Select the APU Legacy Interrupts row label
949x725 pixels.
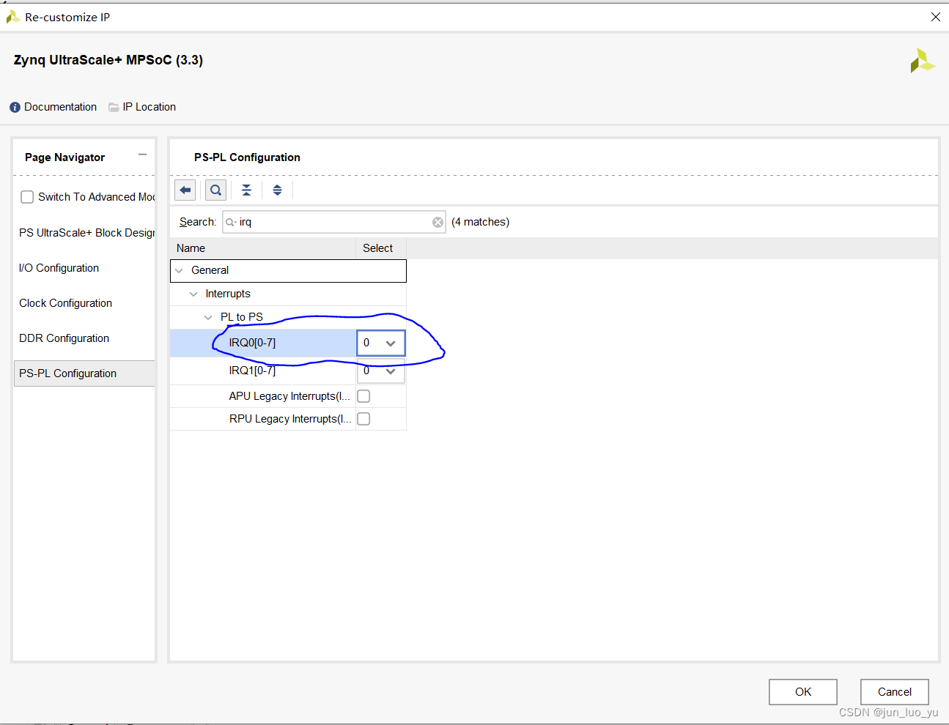(x=289, y=396)
